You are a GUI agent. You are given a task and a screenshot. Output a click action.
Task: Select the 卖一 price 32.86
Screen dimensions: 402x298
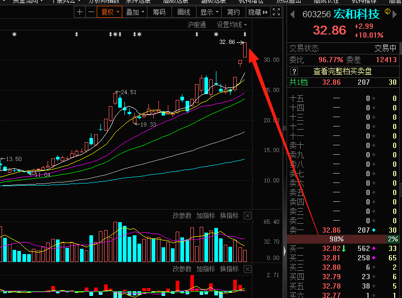click(x=331, y=230)
